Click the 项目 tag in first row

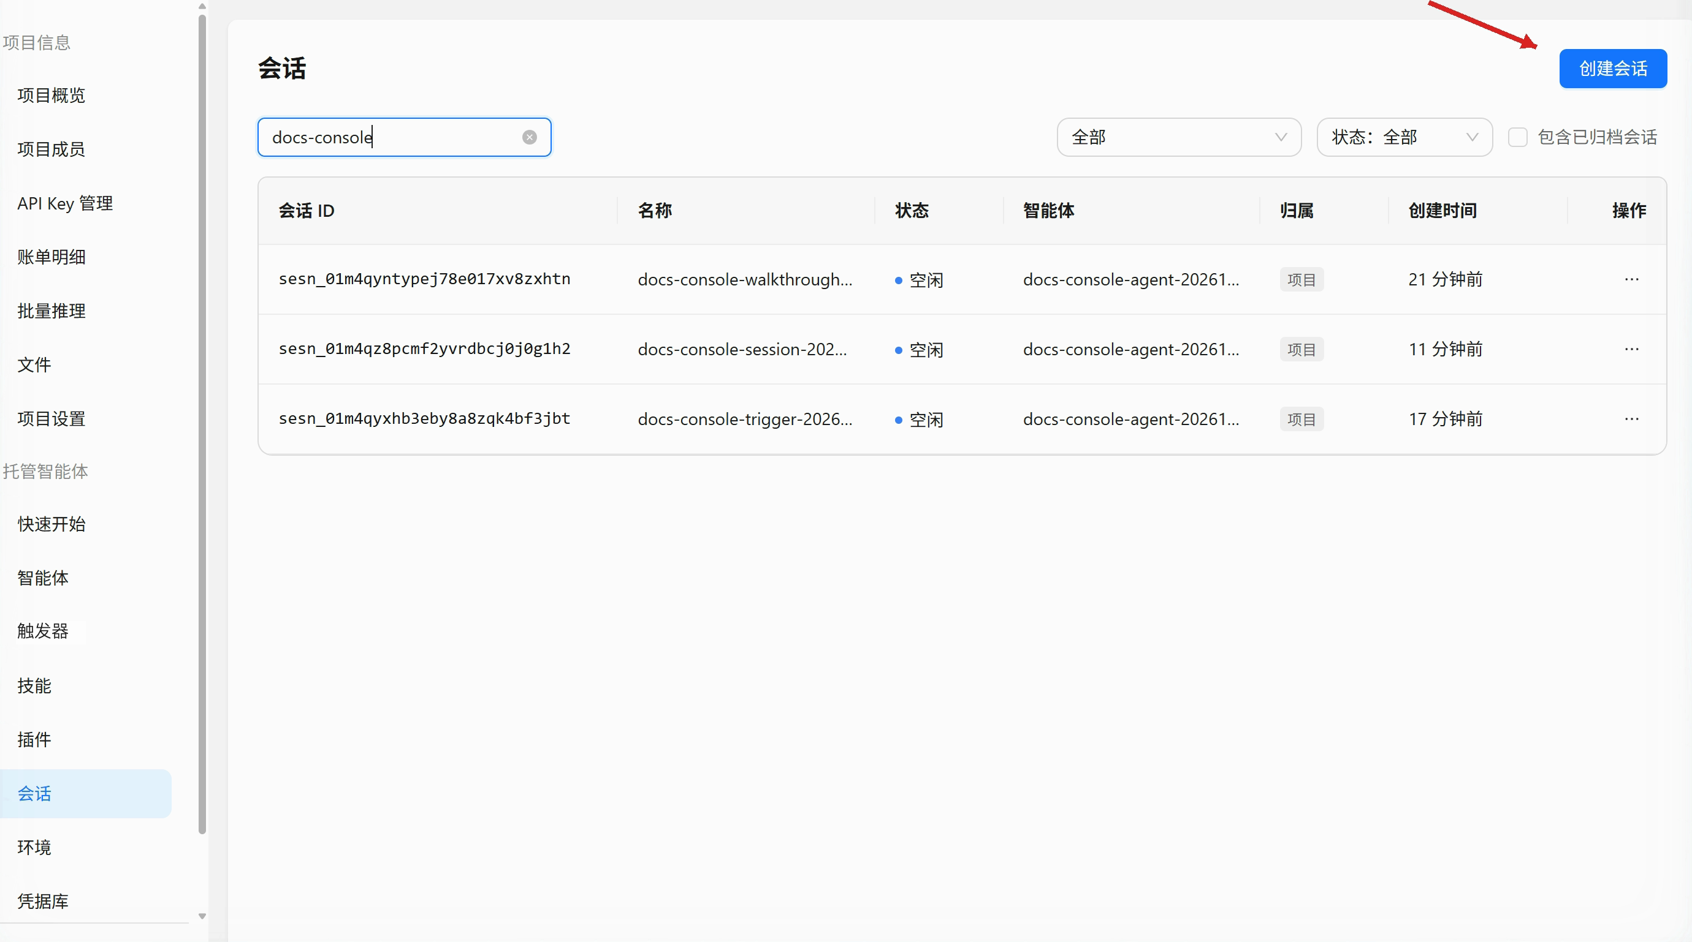(x=1301, y=280)
